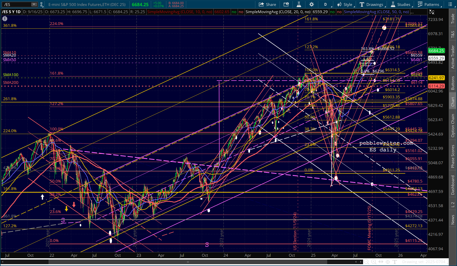Toggle the Option Chain side panel
The image size is (457, 266).
coord(453,126)
